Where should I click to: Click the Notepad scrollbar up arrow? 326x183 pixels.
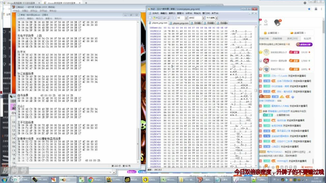[x=138, y=22]
